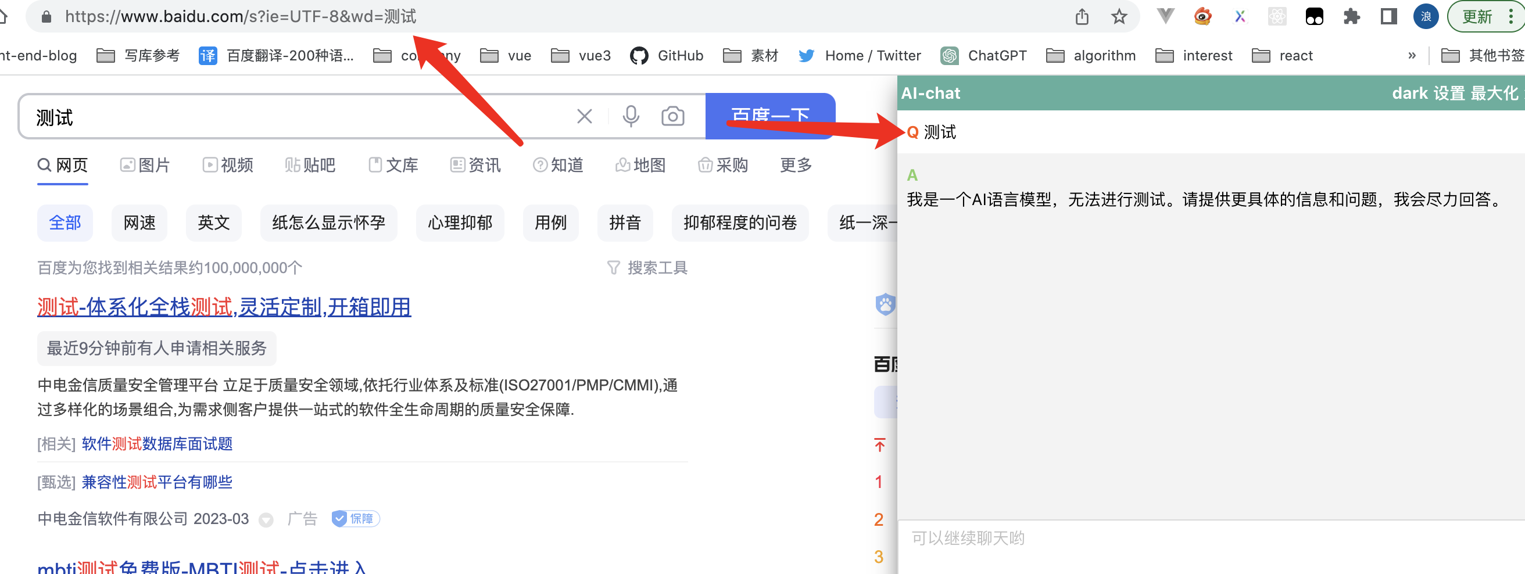Select the 资讯 search tab
The image size is (1525, 574).
pyautogui.click(x=475, y=165)
